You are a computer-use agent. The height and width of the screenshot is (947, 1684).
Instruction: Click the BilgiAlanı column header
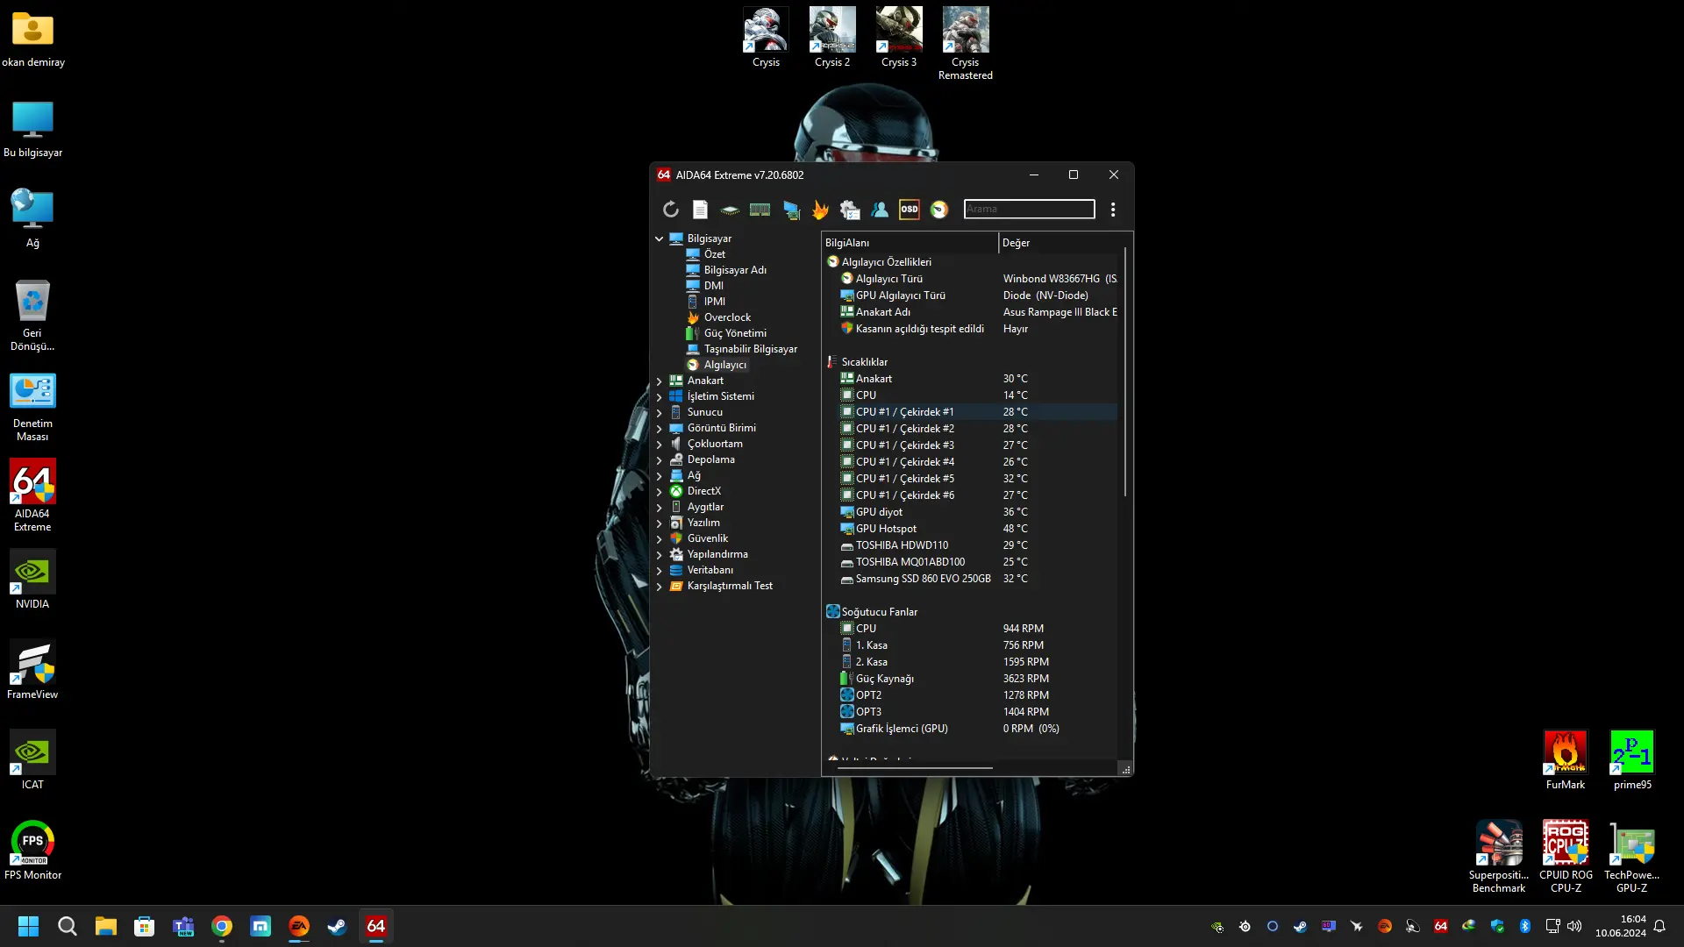pos(910,243)
